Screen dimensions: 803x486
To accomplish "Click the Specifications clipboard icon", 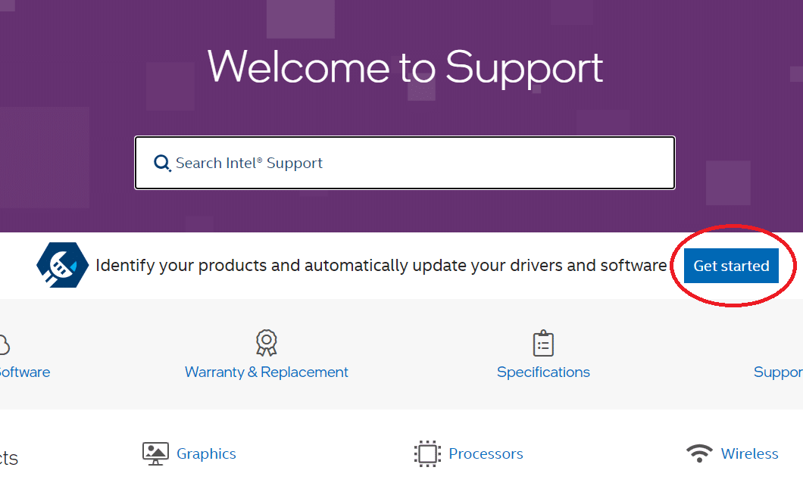I will [543, 343].
